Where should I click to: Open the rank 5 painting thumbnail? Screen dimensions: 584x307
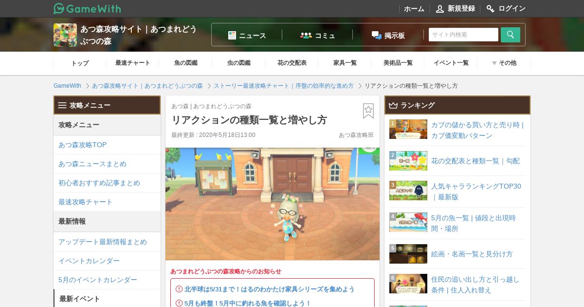pos(408,254)
